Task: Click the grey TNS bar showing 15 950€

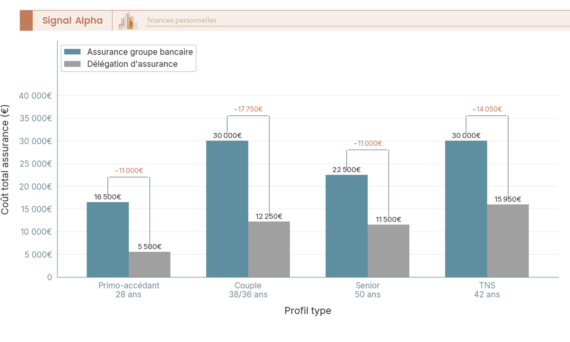Action: pos(507,240)
